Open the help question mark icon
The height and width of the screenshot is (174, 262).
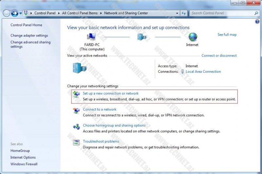(257, 22)
